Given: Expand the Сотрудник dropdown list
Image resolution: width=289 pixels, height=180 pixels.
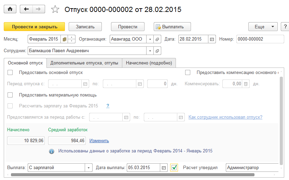Looking at the screenshot, I should pyautogui.click(x=150, y=51).
